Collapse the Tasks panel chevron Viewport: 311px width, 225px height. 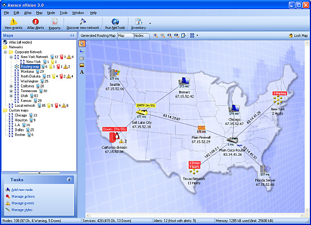coord(69,180)
